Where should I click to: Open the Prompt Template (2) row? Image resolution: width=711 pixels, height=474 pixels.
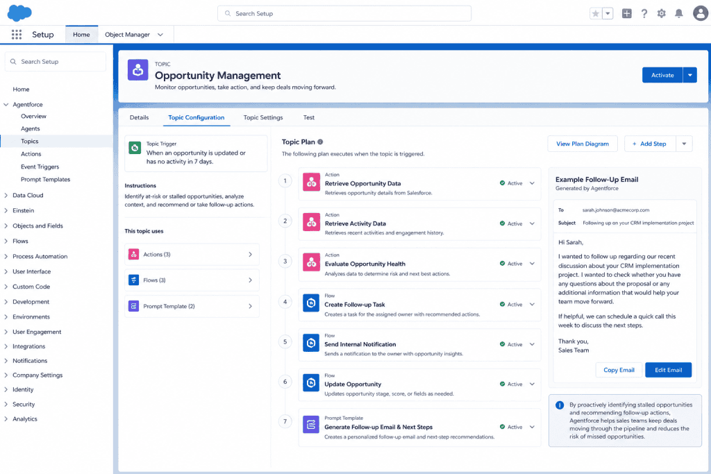(x=192, y=306)
